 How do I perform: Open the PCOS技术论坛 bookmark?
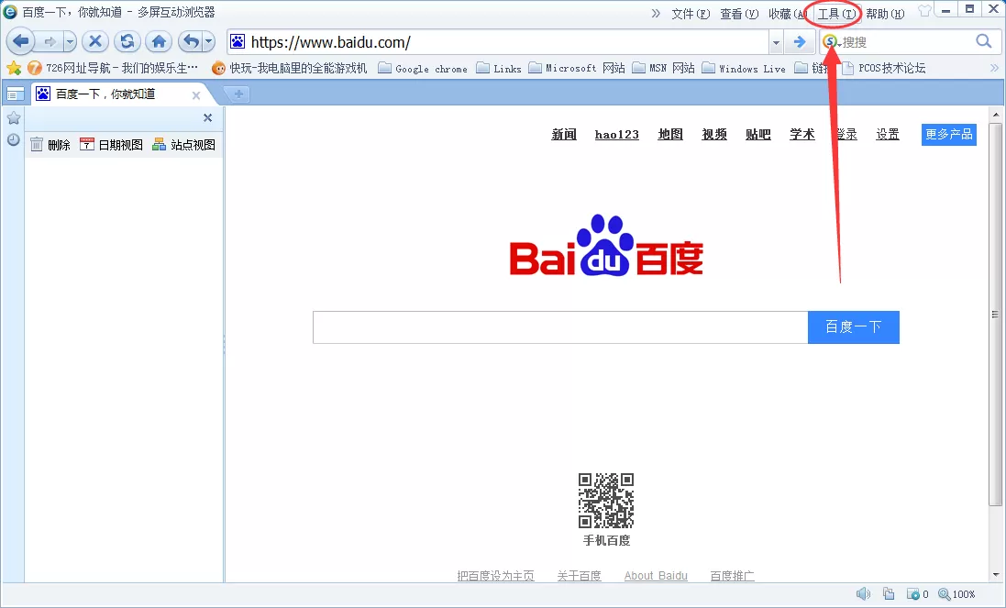click(x=883, y=68)
